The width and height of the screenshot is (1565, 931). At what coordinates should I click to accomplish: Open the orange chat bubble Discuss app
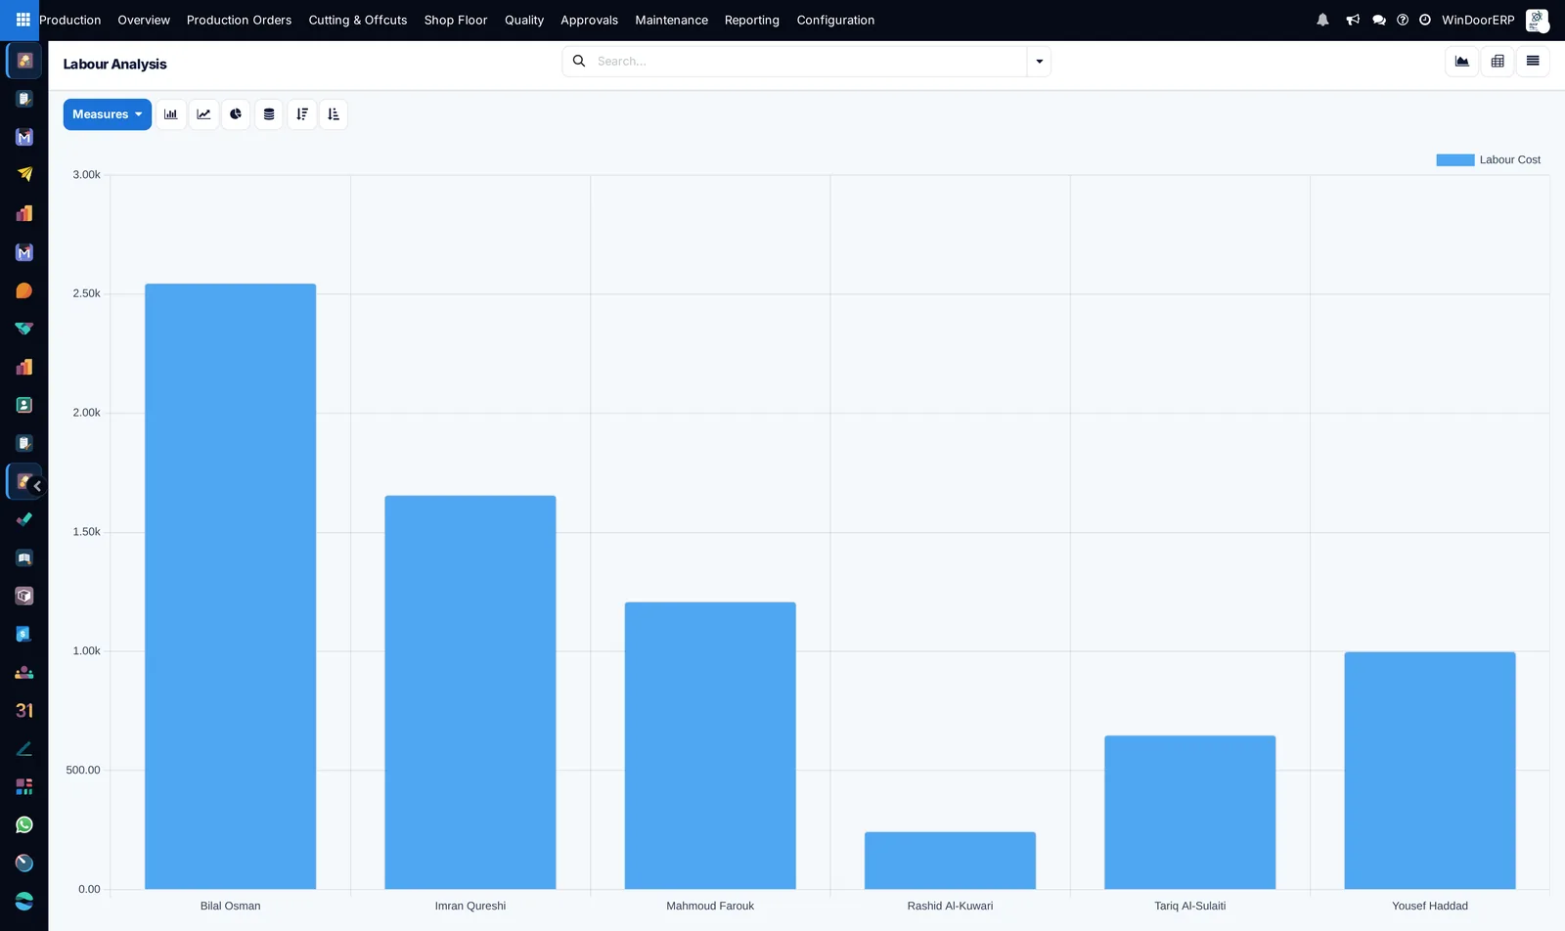pyautogui.click(x=24, y=290)
